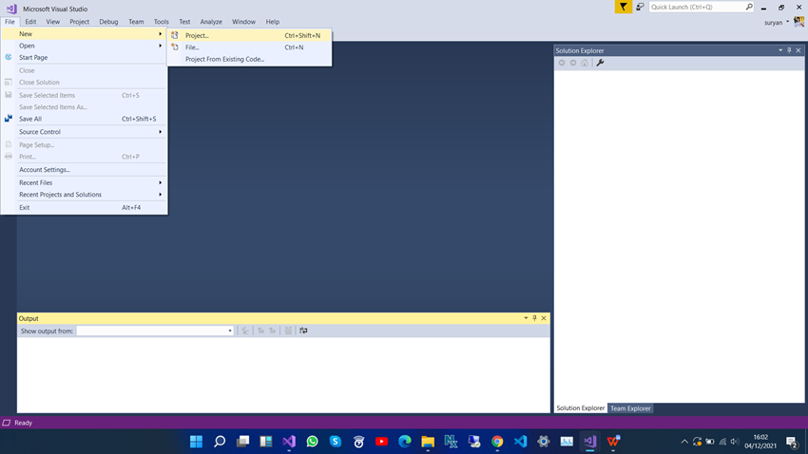Open the Project menu
Viewport: 808px width, 454px height.
point(79,22)
